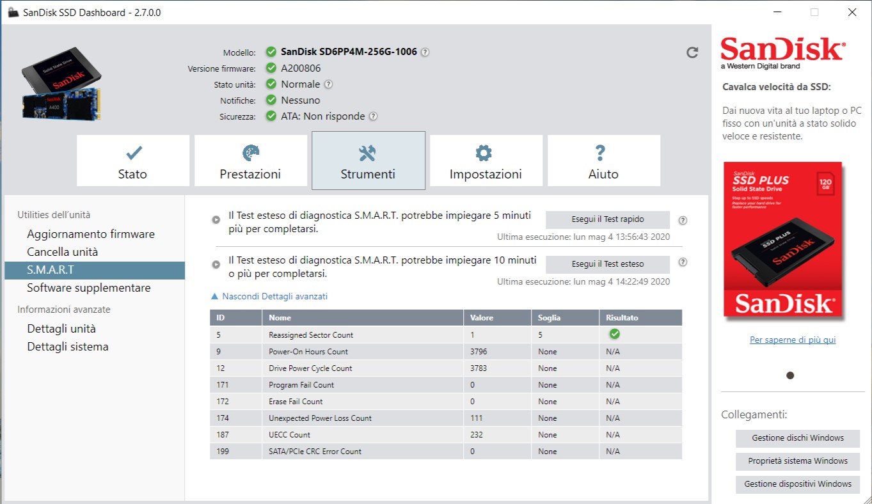
Task: Open the Impostazioni tab
Action: pyautogui.click(x=486, y=161)
